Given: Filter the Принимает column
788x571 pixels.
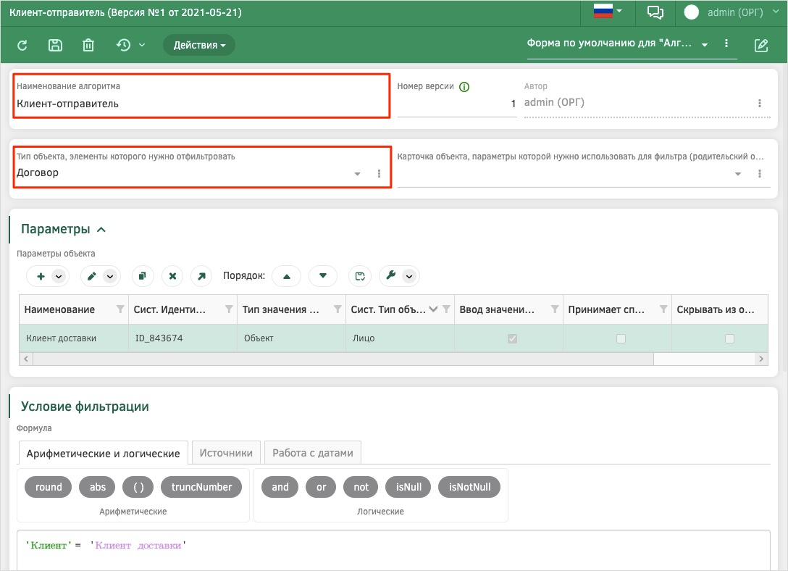Looking at the screenshot, I should pyautogui.click(x=663, y=309).
